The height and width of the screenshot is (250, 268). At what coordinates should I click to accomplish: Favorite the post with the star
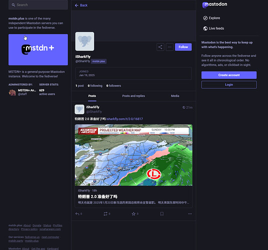[x=133, y=214]
